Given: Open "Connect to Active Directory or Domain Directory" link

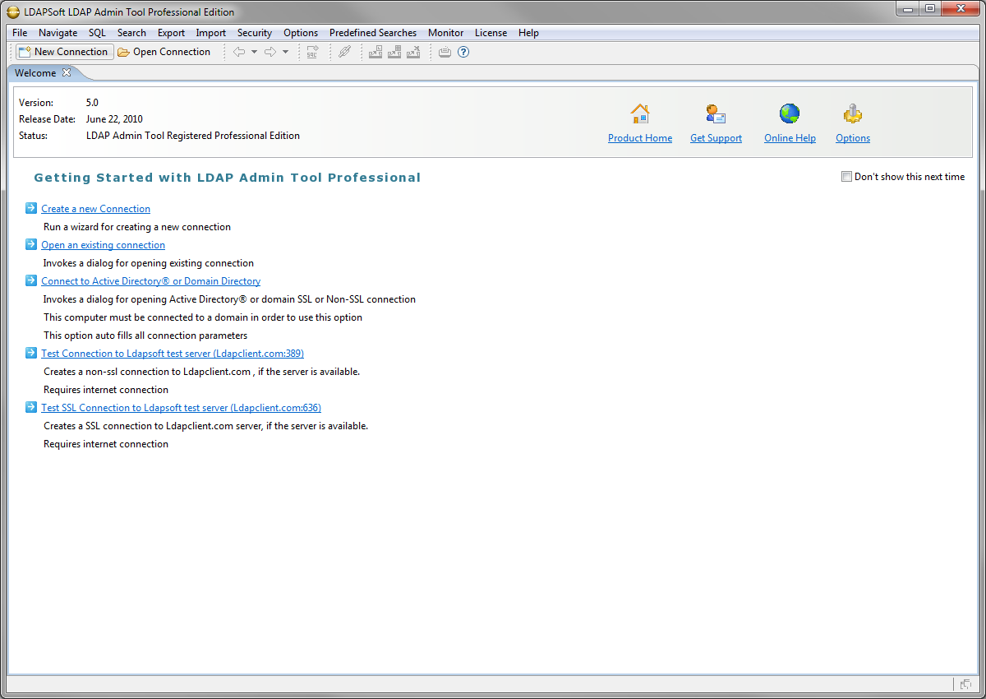Looking at the screenshot, I should click(x=150, y=281).
